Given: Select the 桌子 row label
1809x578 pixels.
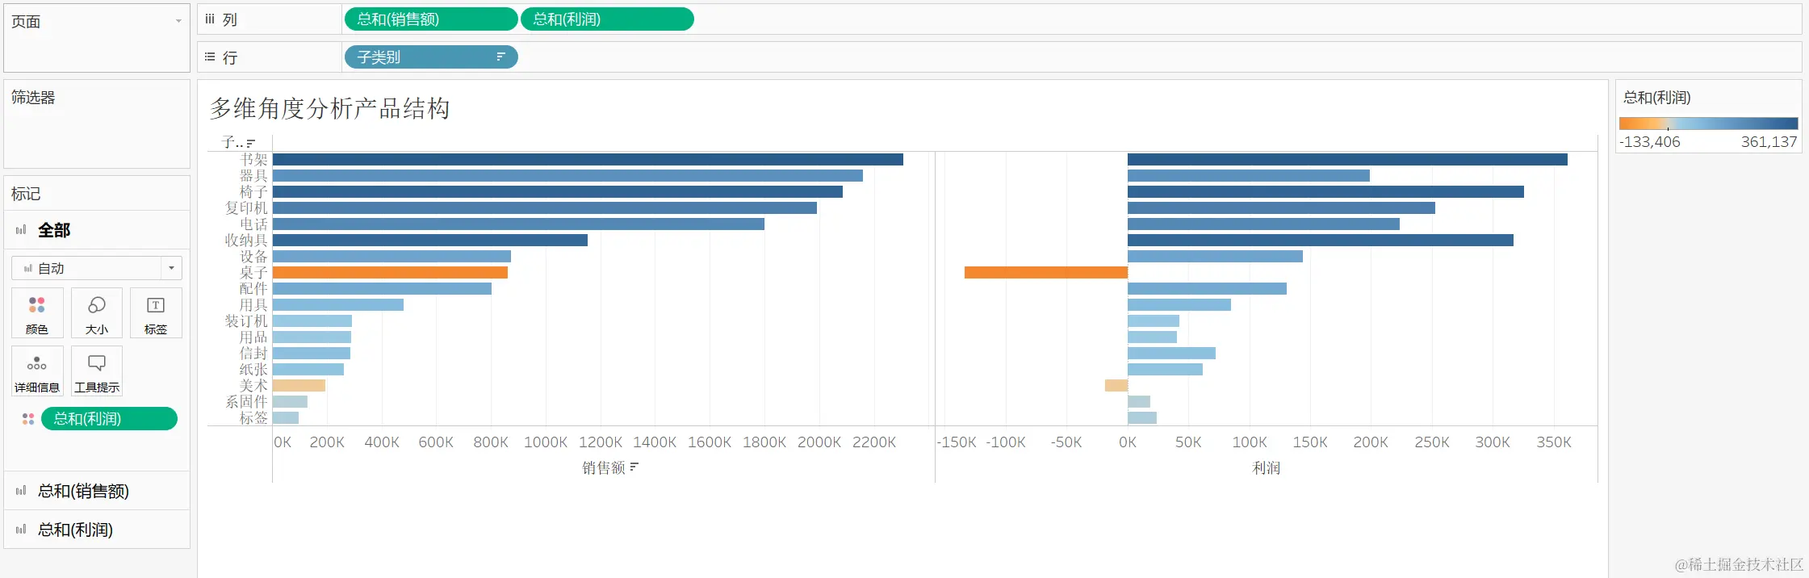Looking at the screenshot, I should pyautogui.click(x=253, y=273).
